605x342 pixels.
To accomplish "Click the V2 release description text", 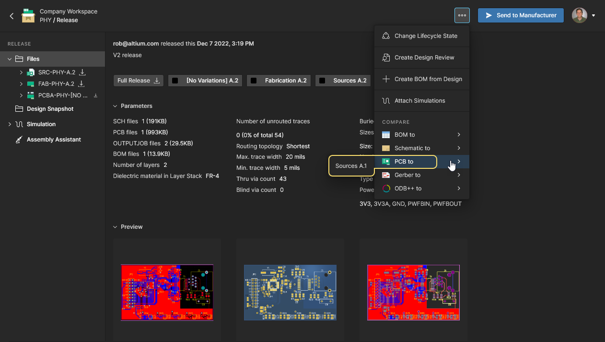I will click(x=128, y=55).
